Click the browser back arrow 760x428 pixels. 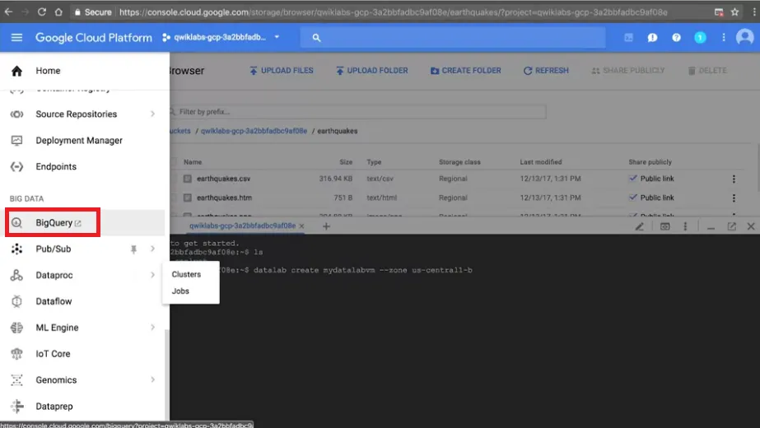point(8,12)
